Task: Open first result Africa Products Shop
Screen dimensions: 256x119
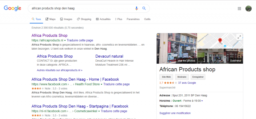Action: tap(49, 36)
